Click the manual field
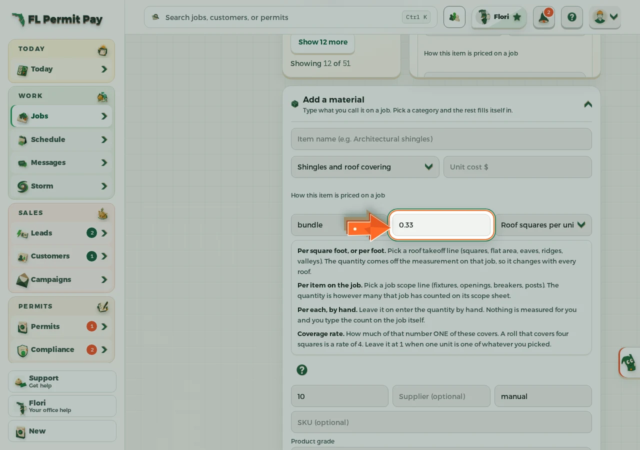 click(543, 396)
